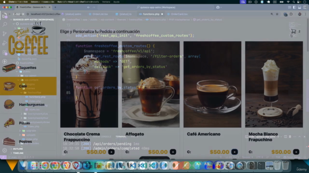Open the Extensions view in the activity bar
The height and width of the screenshot is (173, 309).
(x=4, y=52)
